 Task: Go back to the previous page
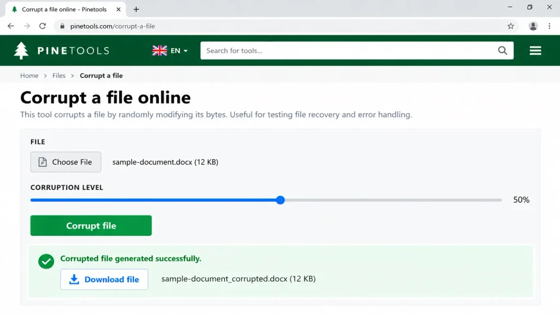[x=11, y=26]
